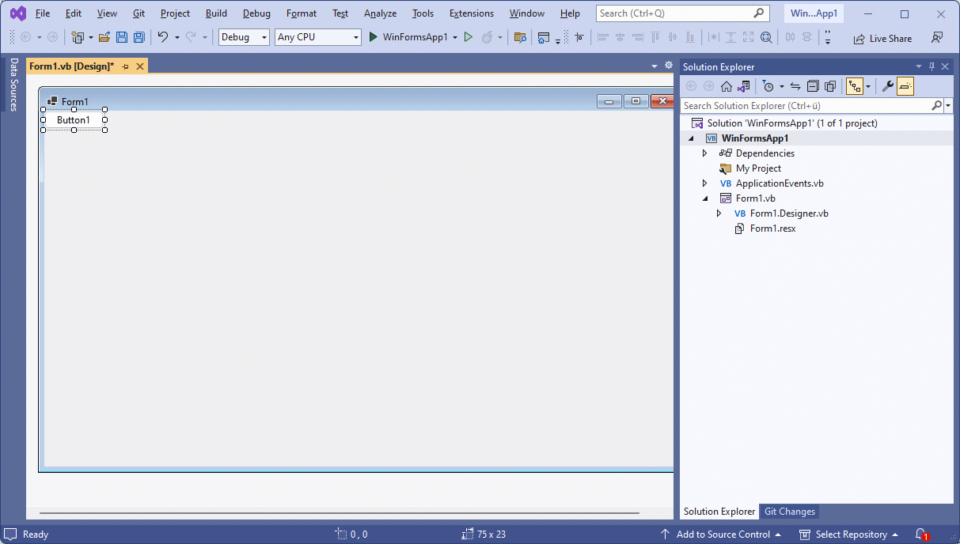Click Start Without Debugging outline arrow
960x544 pixels.
pyautogui.click(x=469, y=37)
